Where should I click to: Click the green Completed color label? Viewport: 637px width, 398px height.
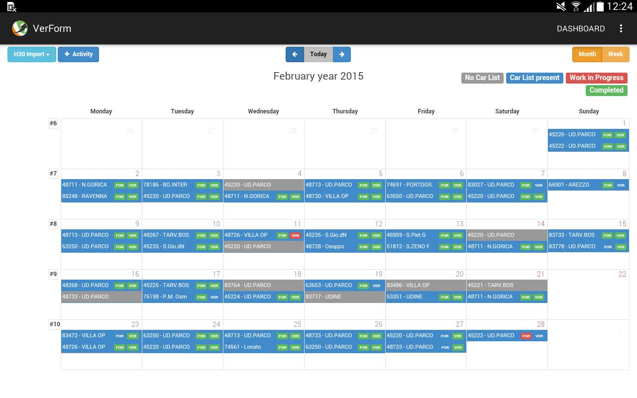[606, 90]
